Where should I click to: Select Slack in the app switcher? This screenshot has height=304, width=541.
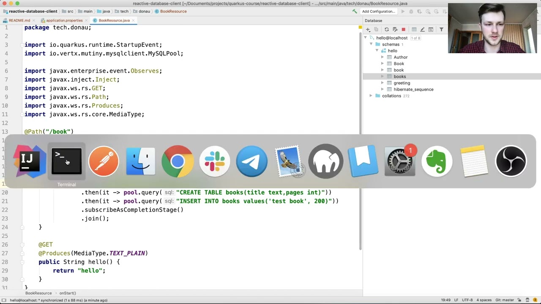click(x=215, y=161)
